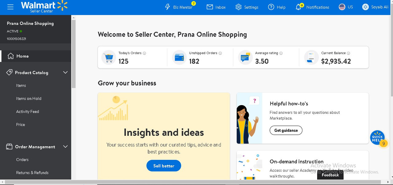Screen dimensions: 393x185
Task: Open the hamburger navigation menu
Action: [x=10, y=7]
